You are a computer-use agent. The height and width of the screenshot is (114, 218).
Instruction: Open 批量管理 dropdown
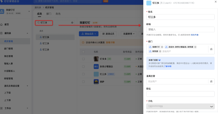[x=129, y=34]
